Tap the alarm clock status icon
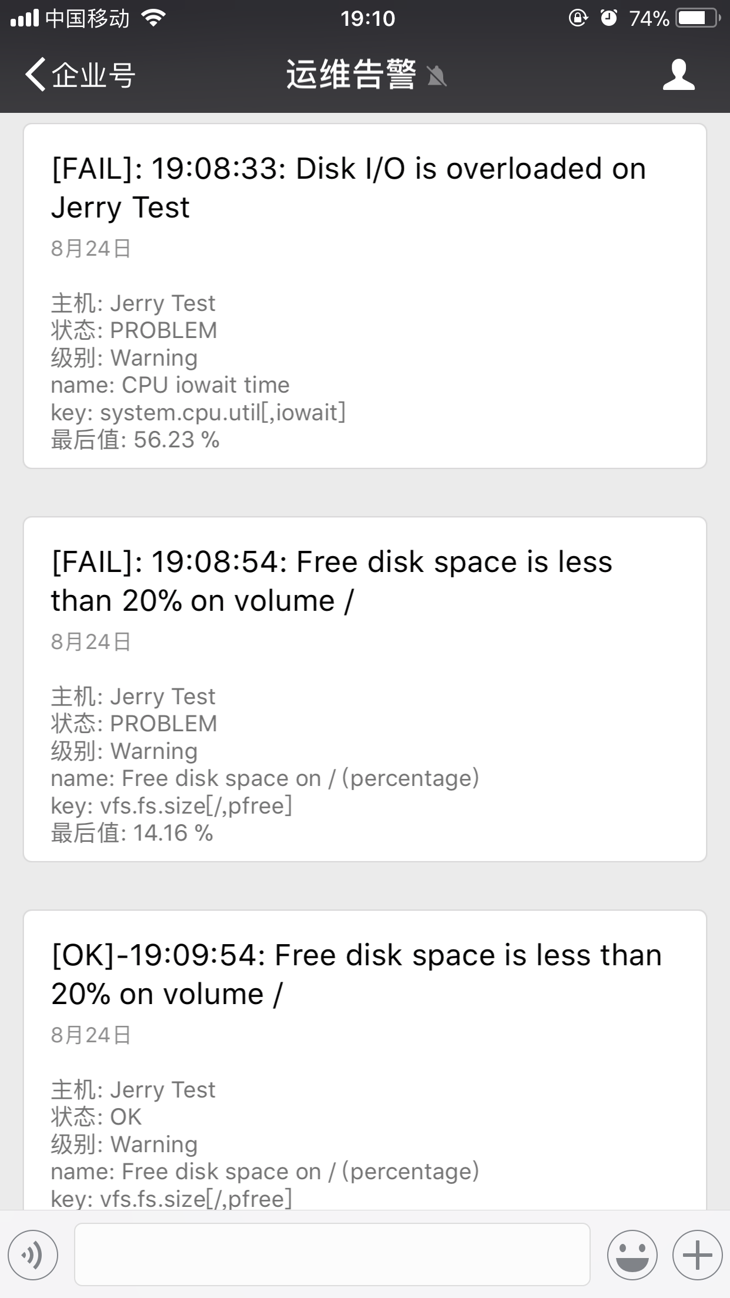The image size is (730, 1298). [609, 19]
